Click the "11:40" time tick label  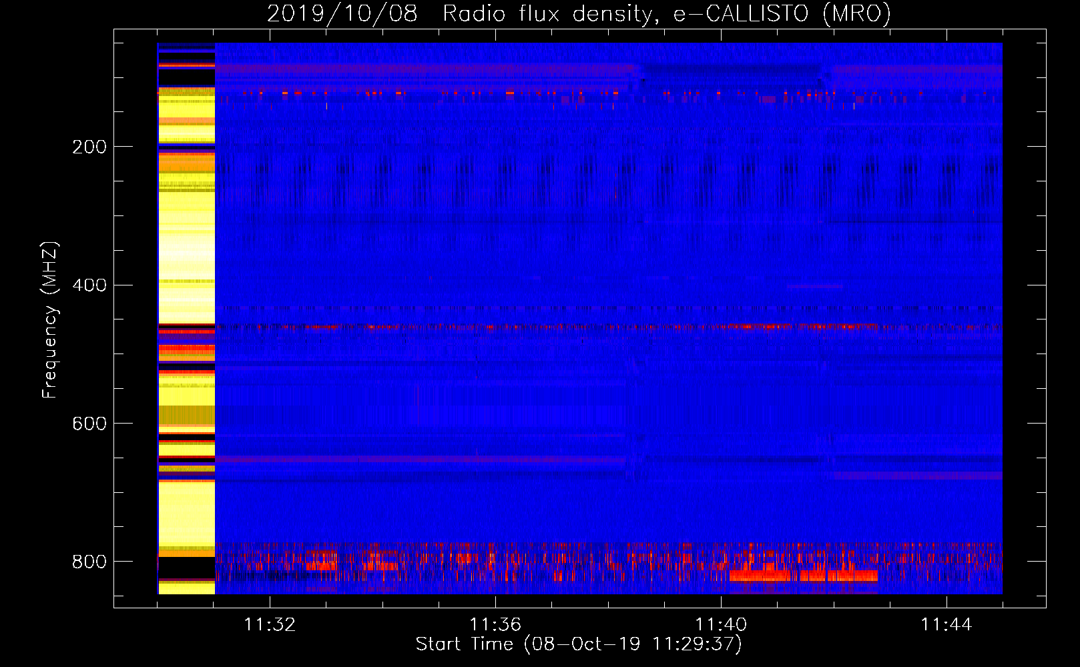click(721, 625)
